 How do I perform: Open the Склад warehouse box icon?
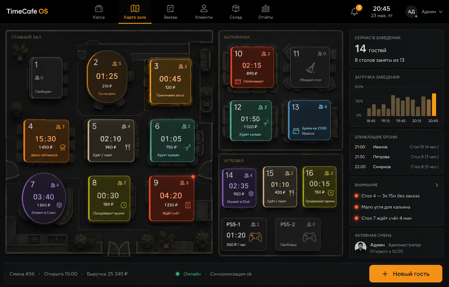tap(236, 9)
